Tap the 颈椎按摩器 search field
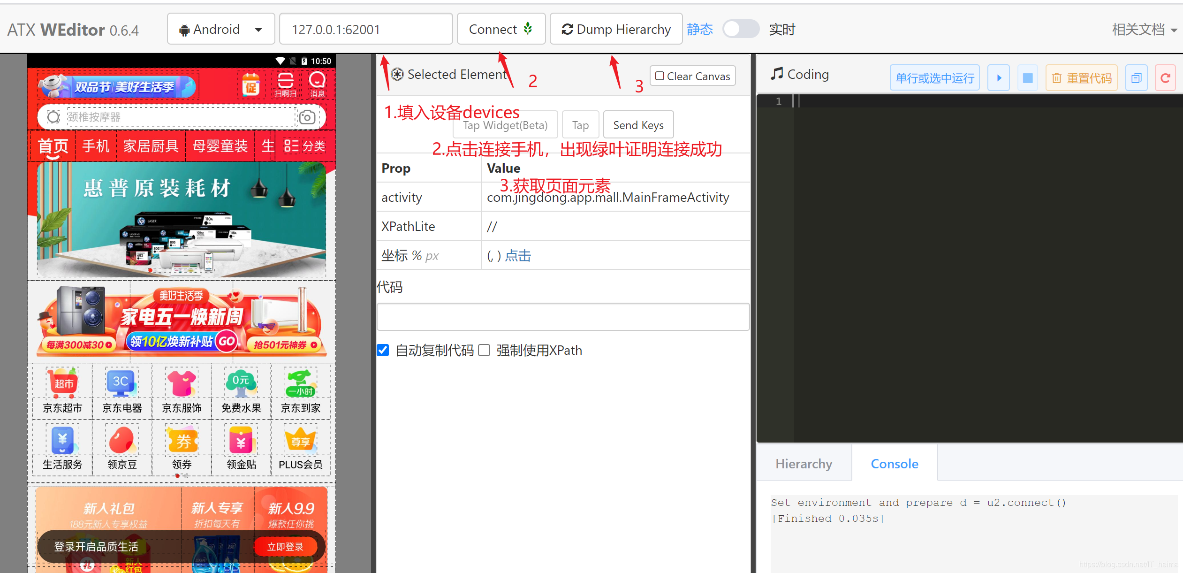This screenshot has width=1183, height=573. click(181, 117)
